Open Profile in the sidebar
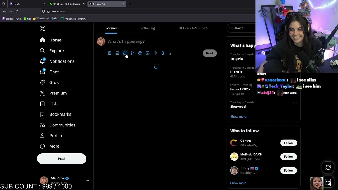338x190 pixels. [x=51, y=135]
